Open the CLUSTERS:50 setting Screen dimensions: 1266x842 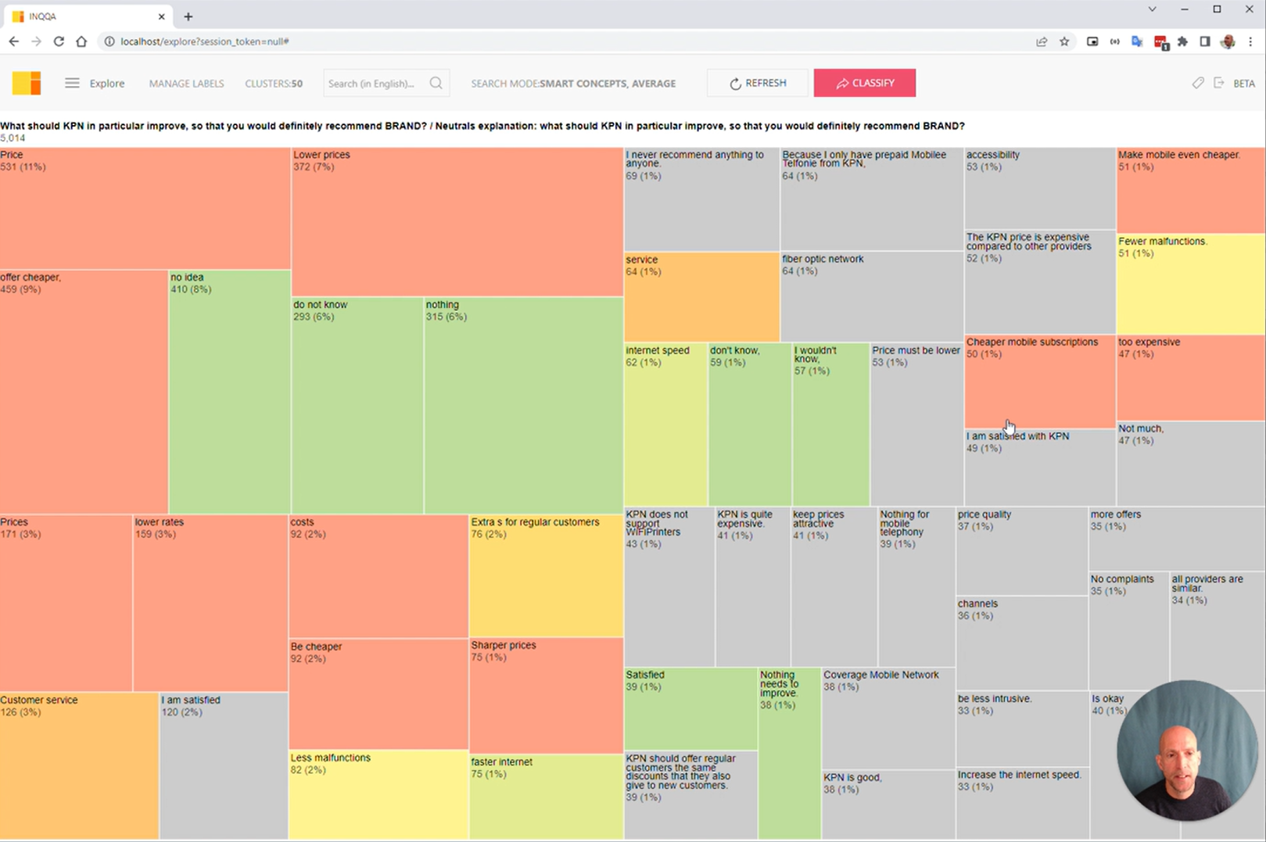point(274,84)
